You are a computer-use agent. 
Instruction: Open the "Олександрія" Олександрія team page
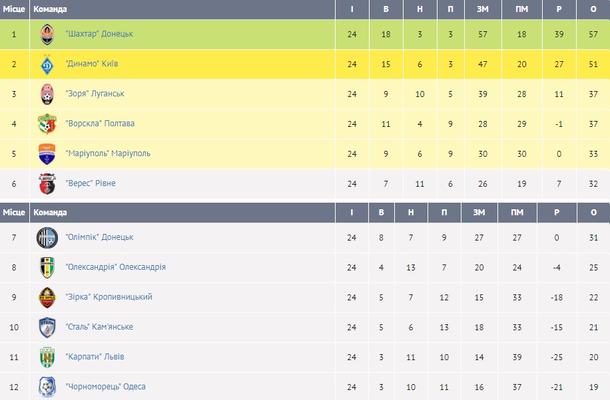[x=115, y=267]
